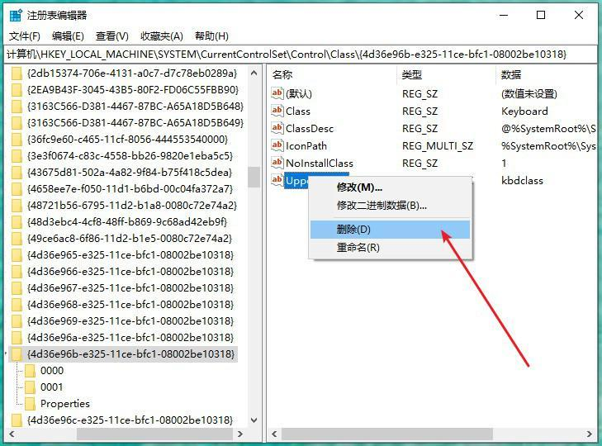Click the folder icon of {2EA9B43F-3045-43B5-80F2-FD06C55FBB90}
This screenshot has height=446, width=602.
(x=17, y=90)
